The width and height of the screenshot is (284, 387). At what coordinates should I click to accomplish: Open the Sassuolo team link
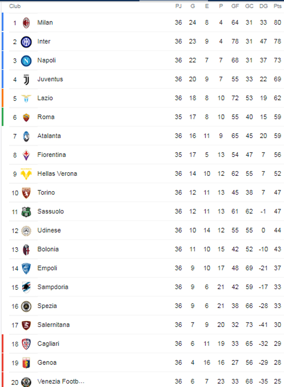click(x=50, y=212)
